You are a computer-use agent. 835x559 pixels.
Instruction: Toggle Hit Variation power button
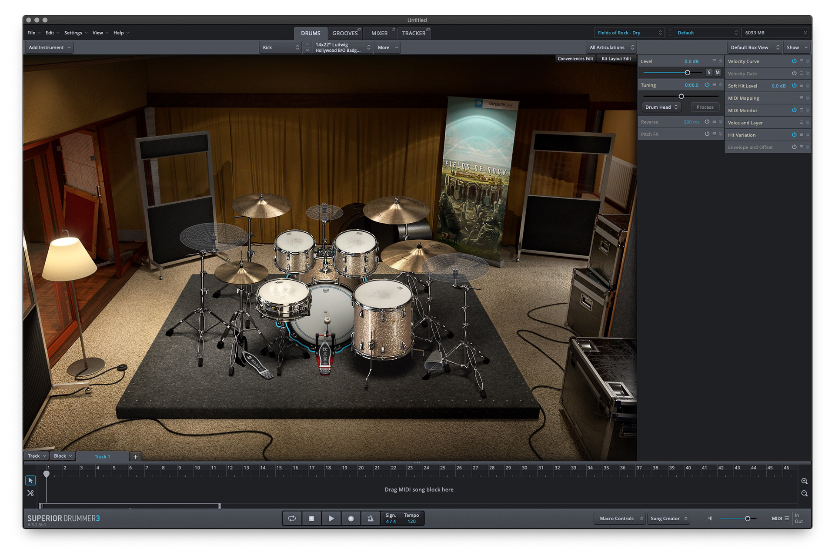pyautogui.click(x=794, y=135)
